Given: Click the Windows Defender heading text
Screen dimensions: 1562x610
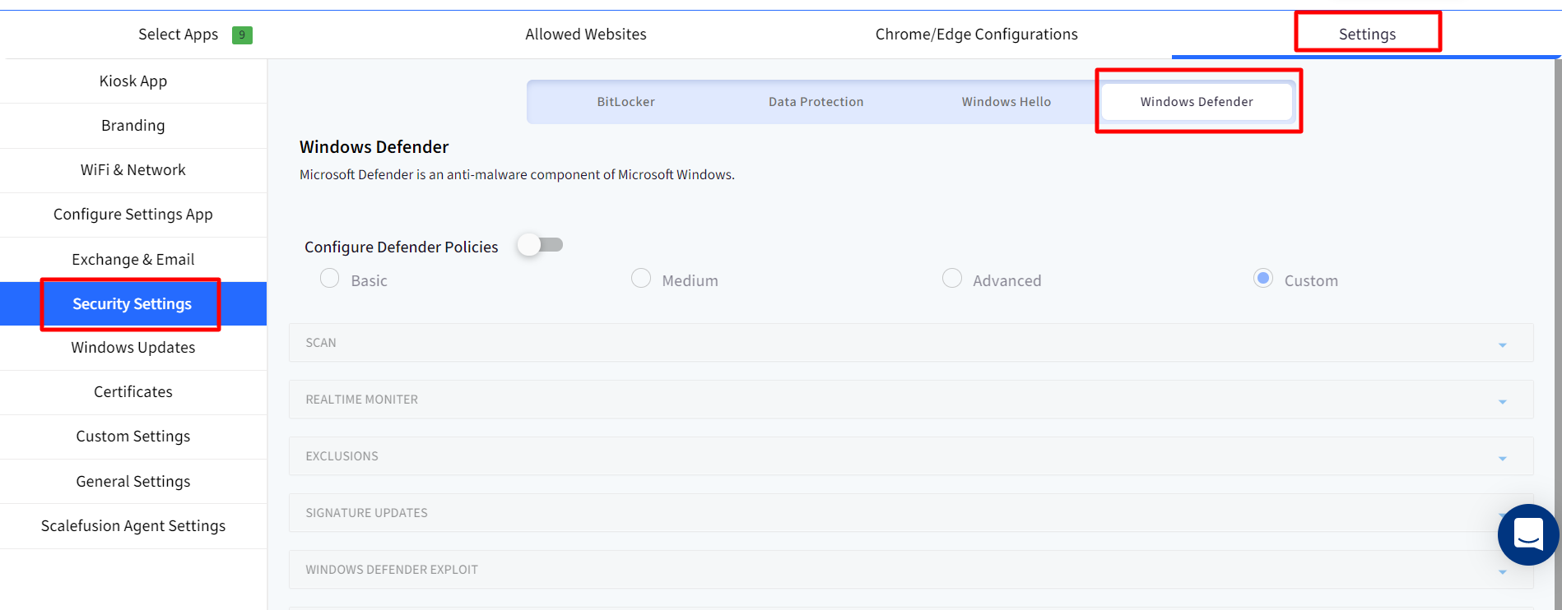Looking at the screenshot, I should (374, 147).
